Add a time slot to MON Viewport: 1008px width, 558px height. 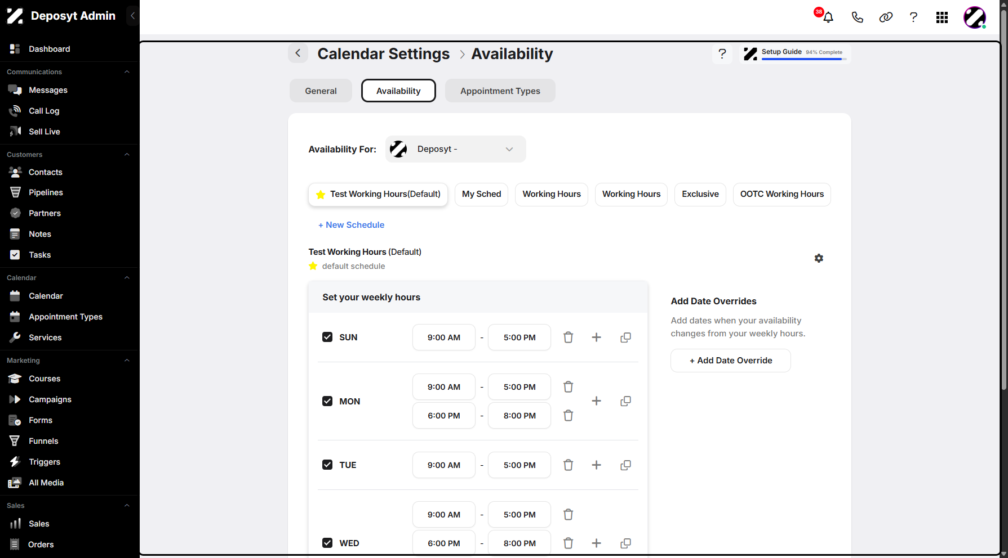(x=596, y=401)
